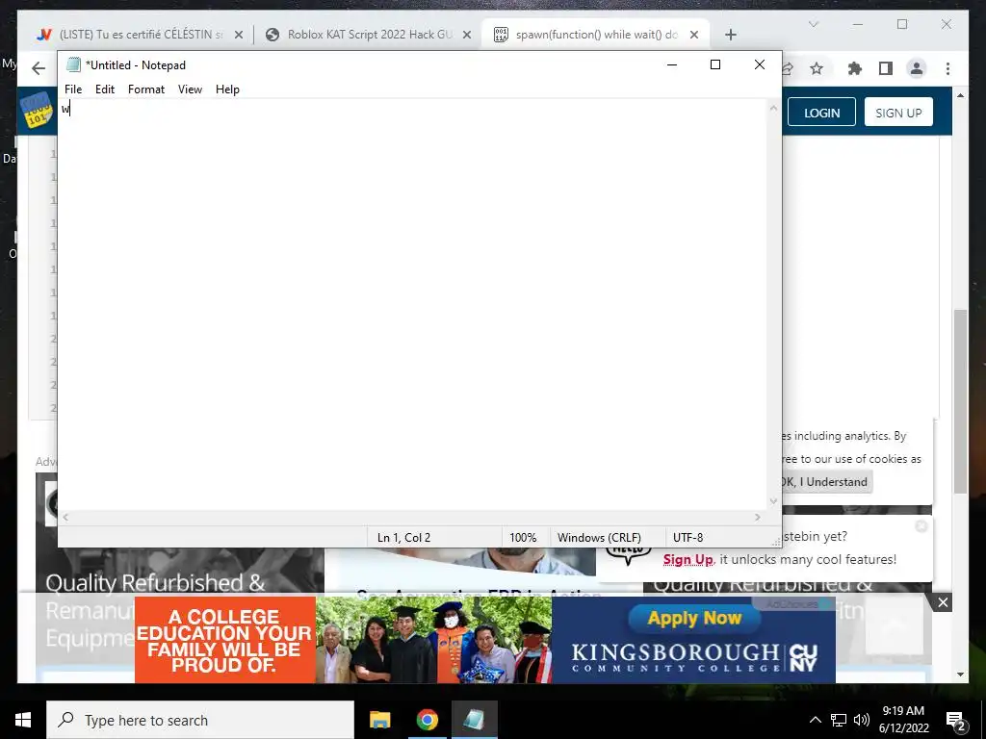Open Chrome tab search dropdown
Image resolution: width=986 pixels, height=739 pixels.
[x=813, y=24]
